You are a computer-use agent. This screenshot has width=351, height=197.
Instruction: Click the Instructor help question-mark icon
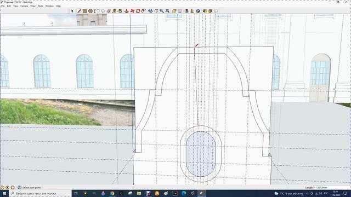tap(19, 188)
